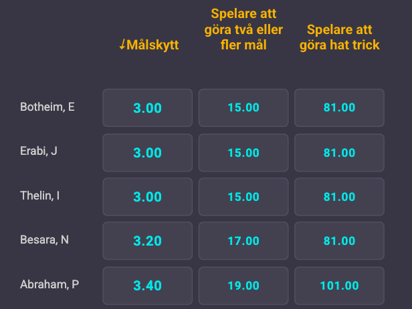The height and width of the screenshot is (309, 412).
Task: Pick Abraham two or more goals 19.00
Action: click(243, 286)
